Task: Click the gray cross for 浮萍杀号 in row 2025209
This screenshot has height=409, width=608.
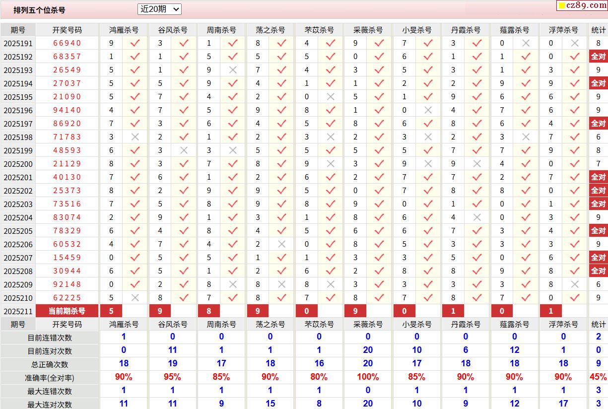Action: (x=575, y=284)
